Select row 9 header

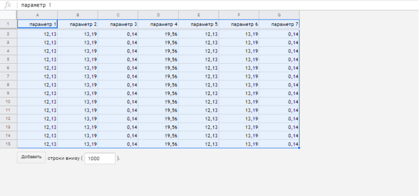coord(8,93)
